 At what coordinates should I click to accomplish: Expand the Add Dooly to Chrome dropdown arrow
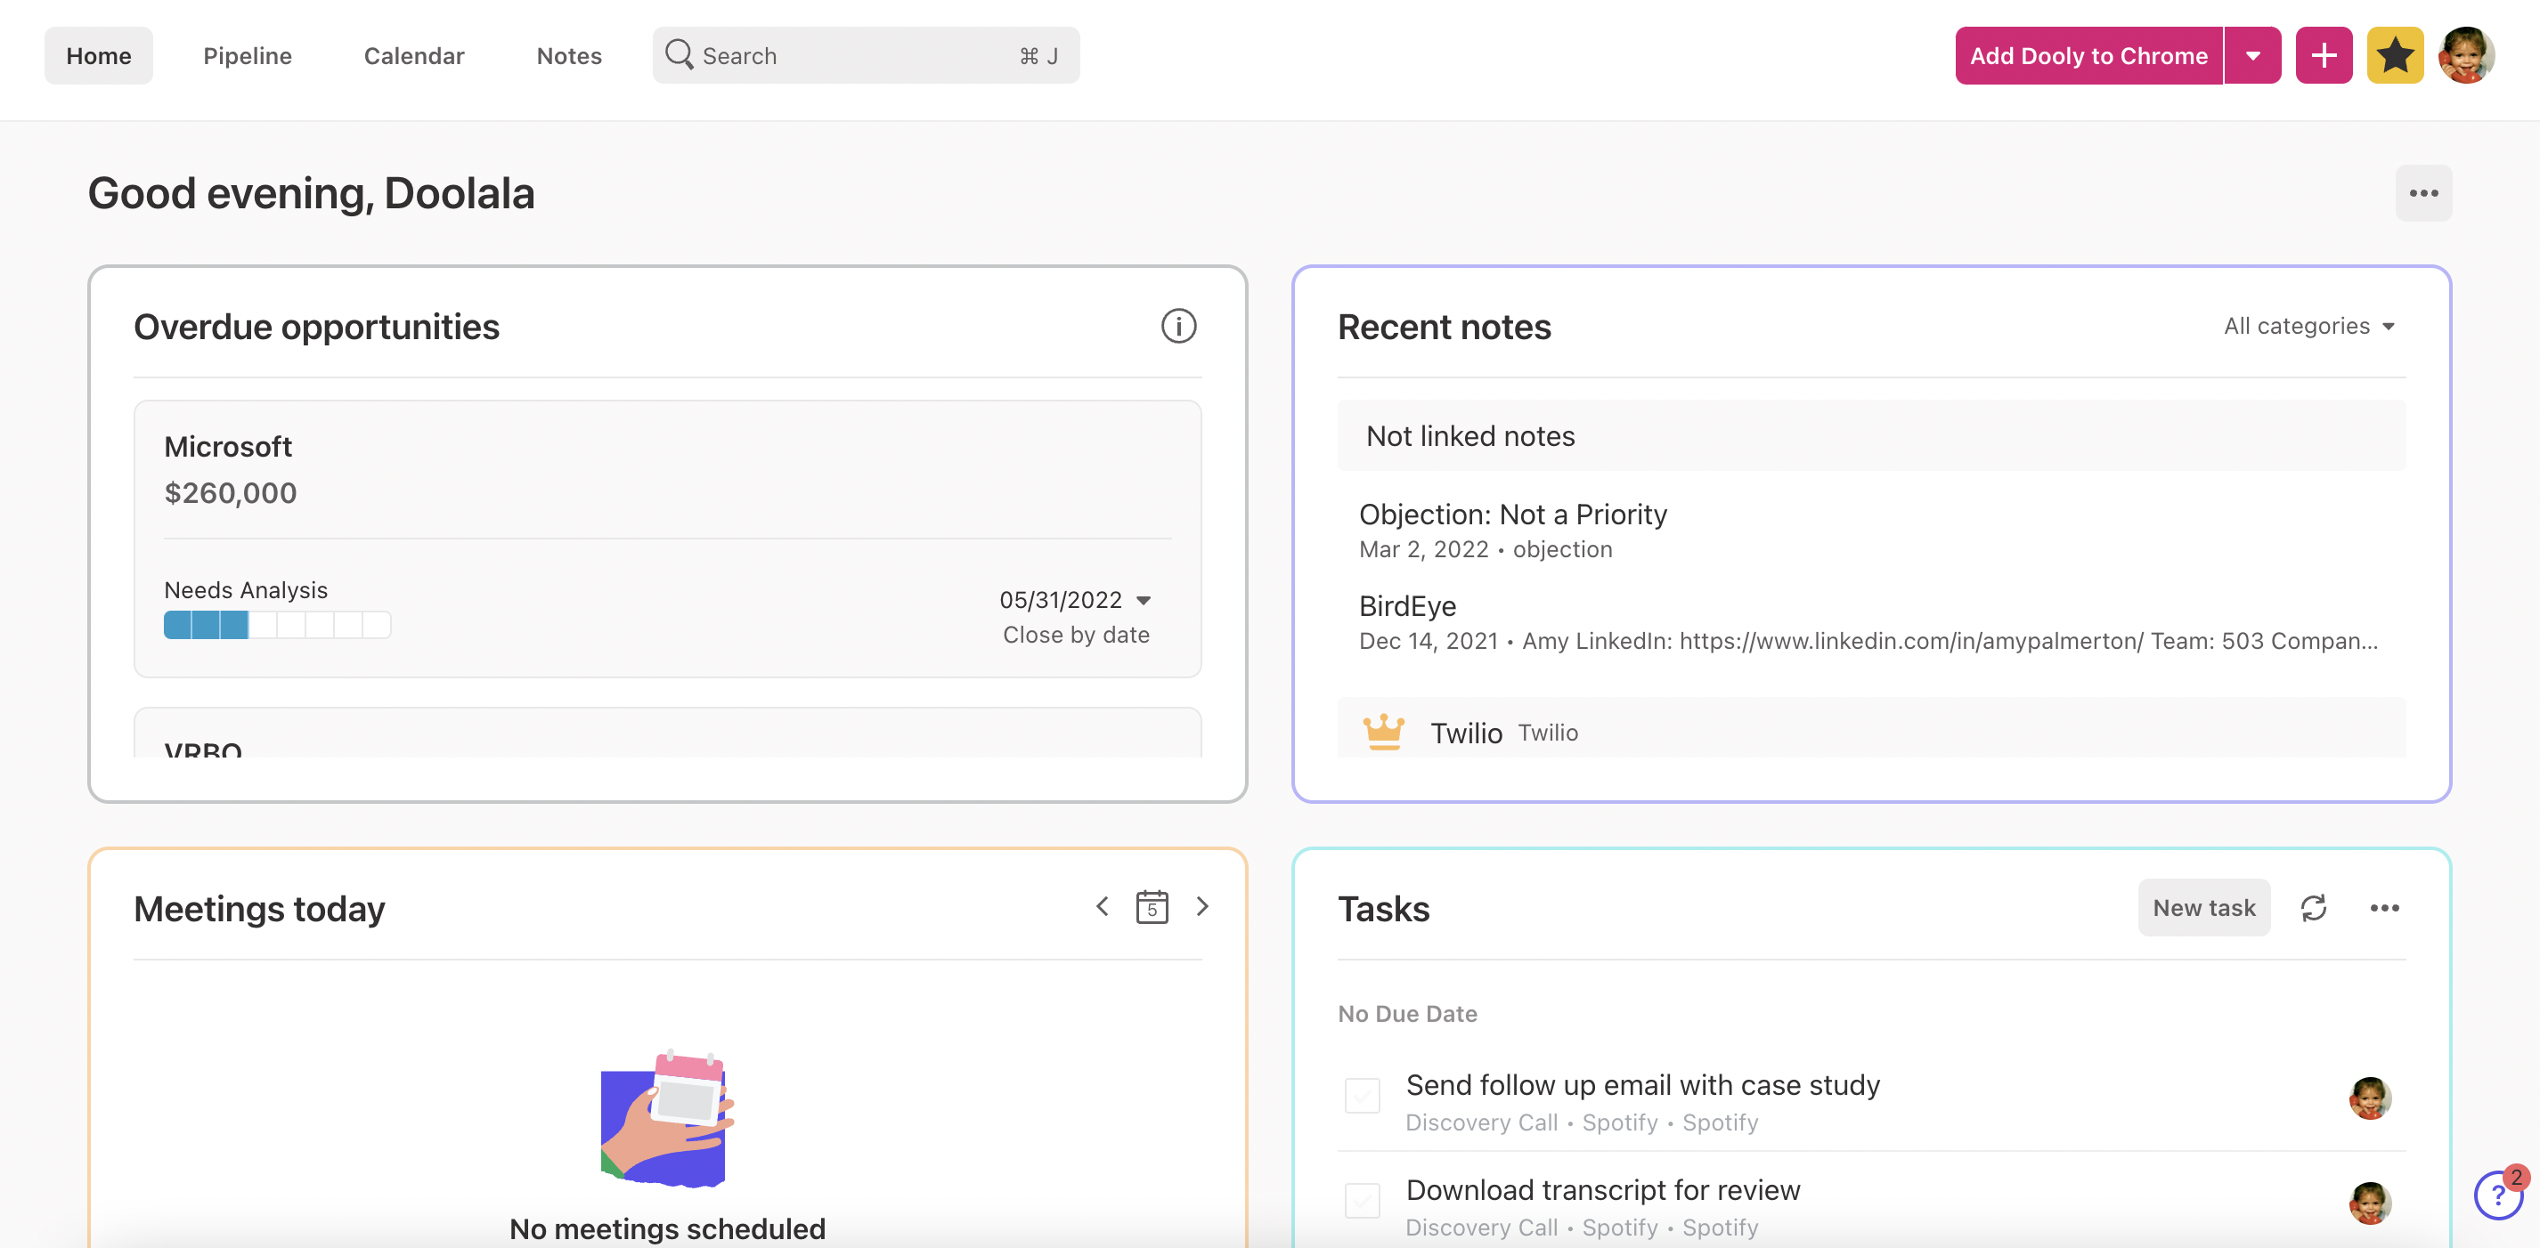pyautogui.click(x=2252, y=55)
